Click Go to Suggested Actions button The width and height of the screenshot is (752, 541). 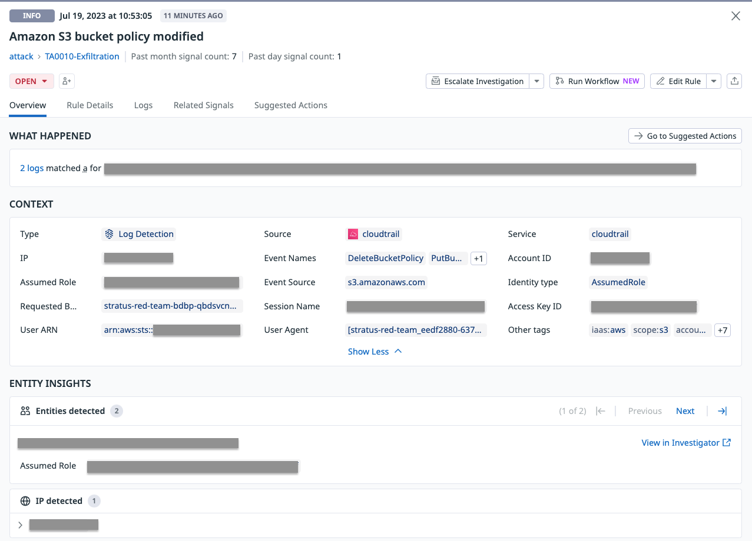click(684, 136)
